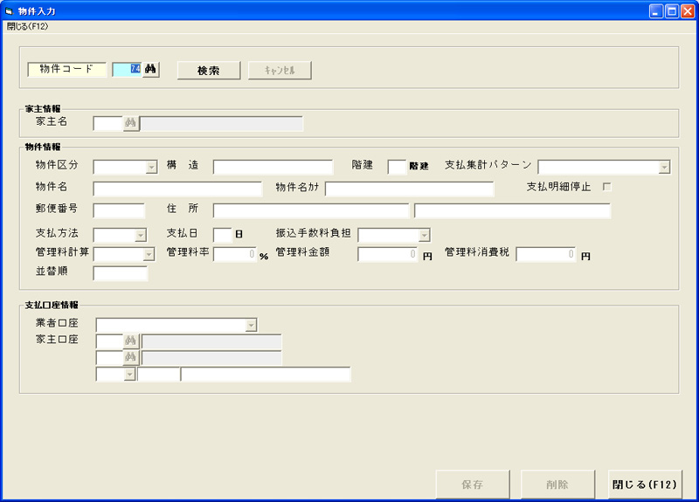Click the 管理料消費税 input field
The image size is (699, 502).
tap(546, 254)
